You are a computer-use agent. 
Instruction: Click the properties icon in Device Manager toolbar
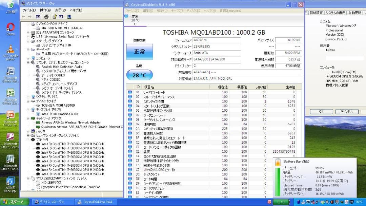tap(54, 17)
